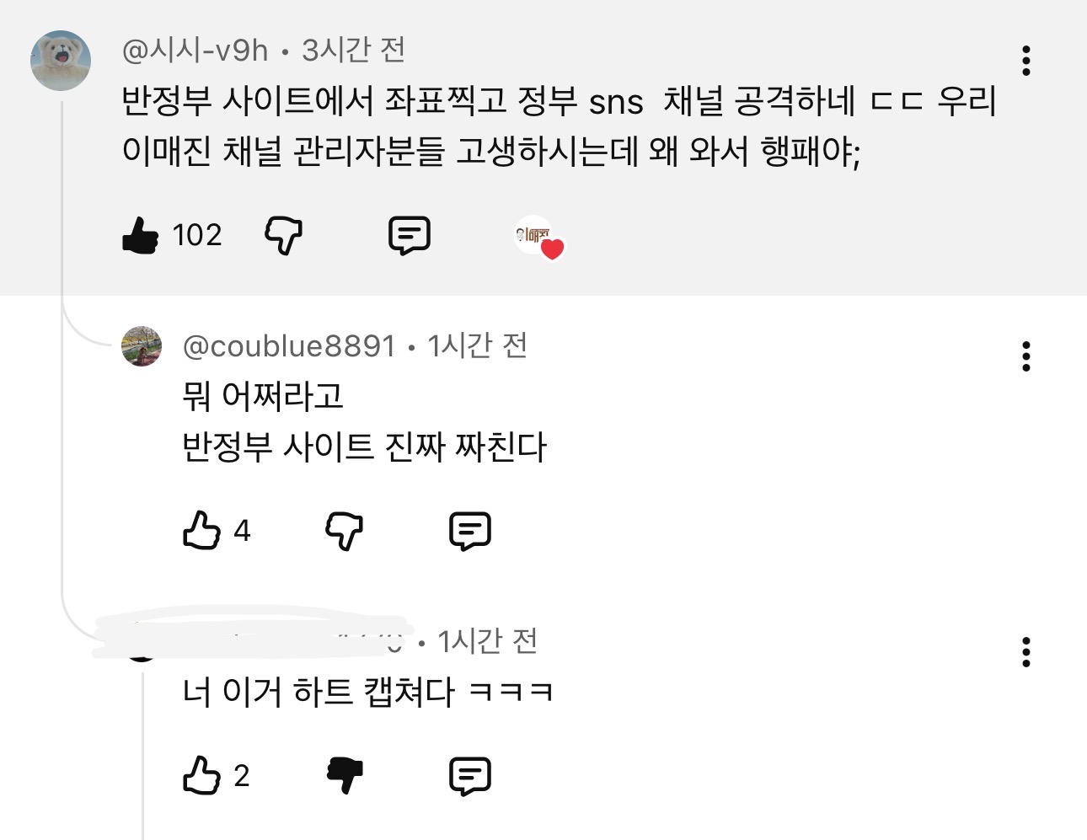This screenshot has width=1087, height=840.
Task: Reply to @coublue8891 comment
Action: pyautogui.click(x=470, y=531)
